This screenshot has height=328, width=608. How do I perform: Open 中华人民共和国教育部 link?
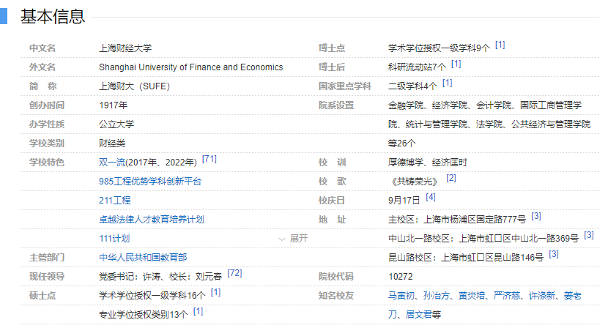click(x=143, y=258)
